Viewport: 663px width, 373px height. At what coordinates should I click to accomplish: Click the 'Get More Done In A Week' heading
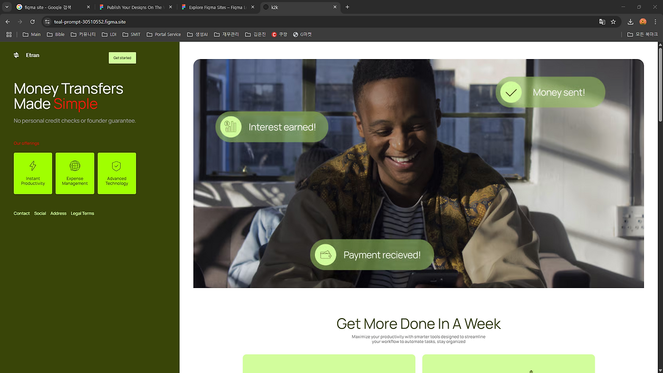click(419, 324)
